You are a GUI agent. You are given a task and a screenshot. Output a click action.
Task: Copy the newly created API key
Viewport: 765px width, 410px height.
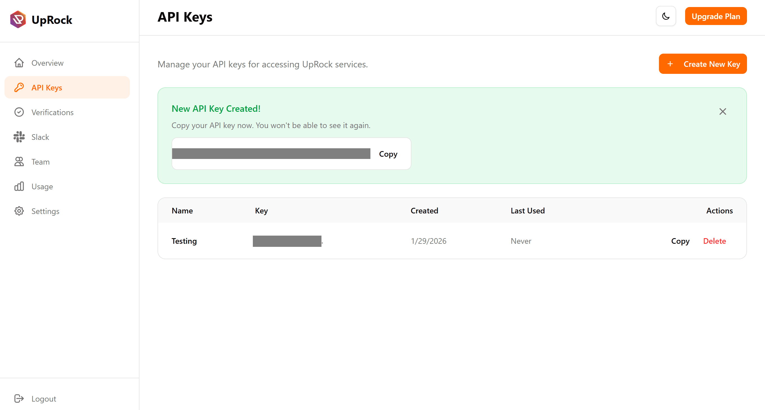[388, 154]
